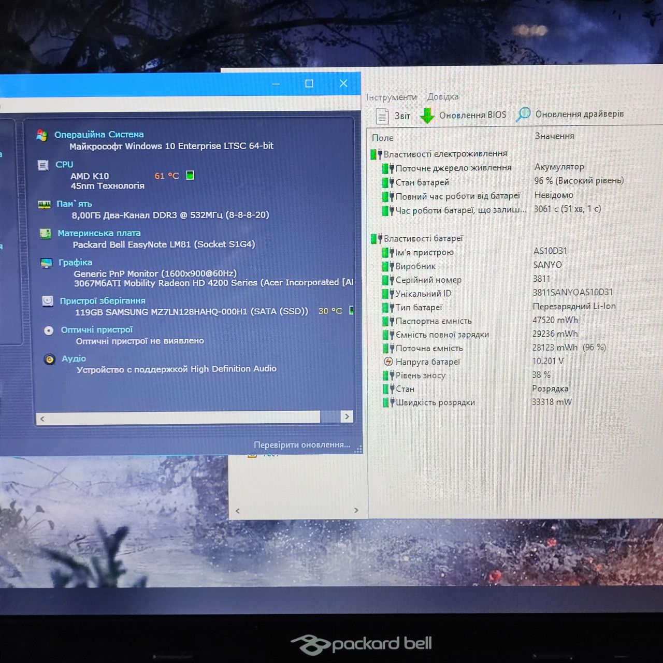Screen dimensions: 663x663
Task: Click the Поле column header
Action: [x=383, y=138]
